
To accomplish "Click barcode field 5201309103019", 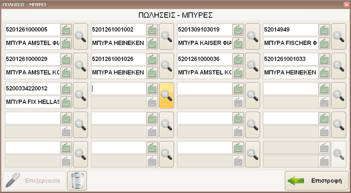I will click(205, 30).
